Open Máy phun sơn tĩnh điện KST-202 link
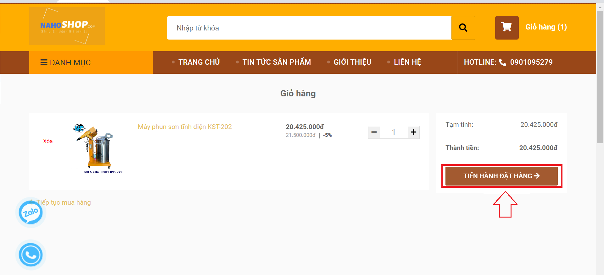This screenshot has height=275, width=604. pyautogui.click(x=185, y=127)
